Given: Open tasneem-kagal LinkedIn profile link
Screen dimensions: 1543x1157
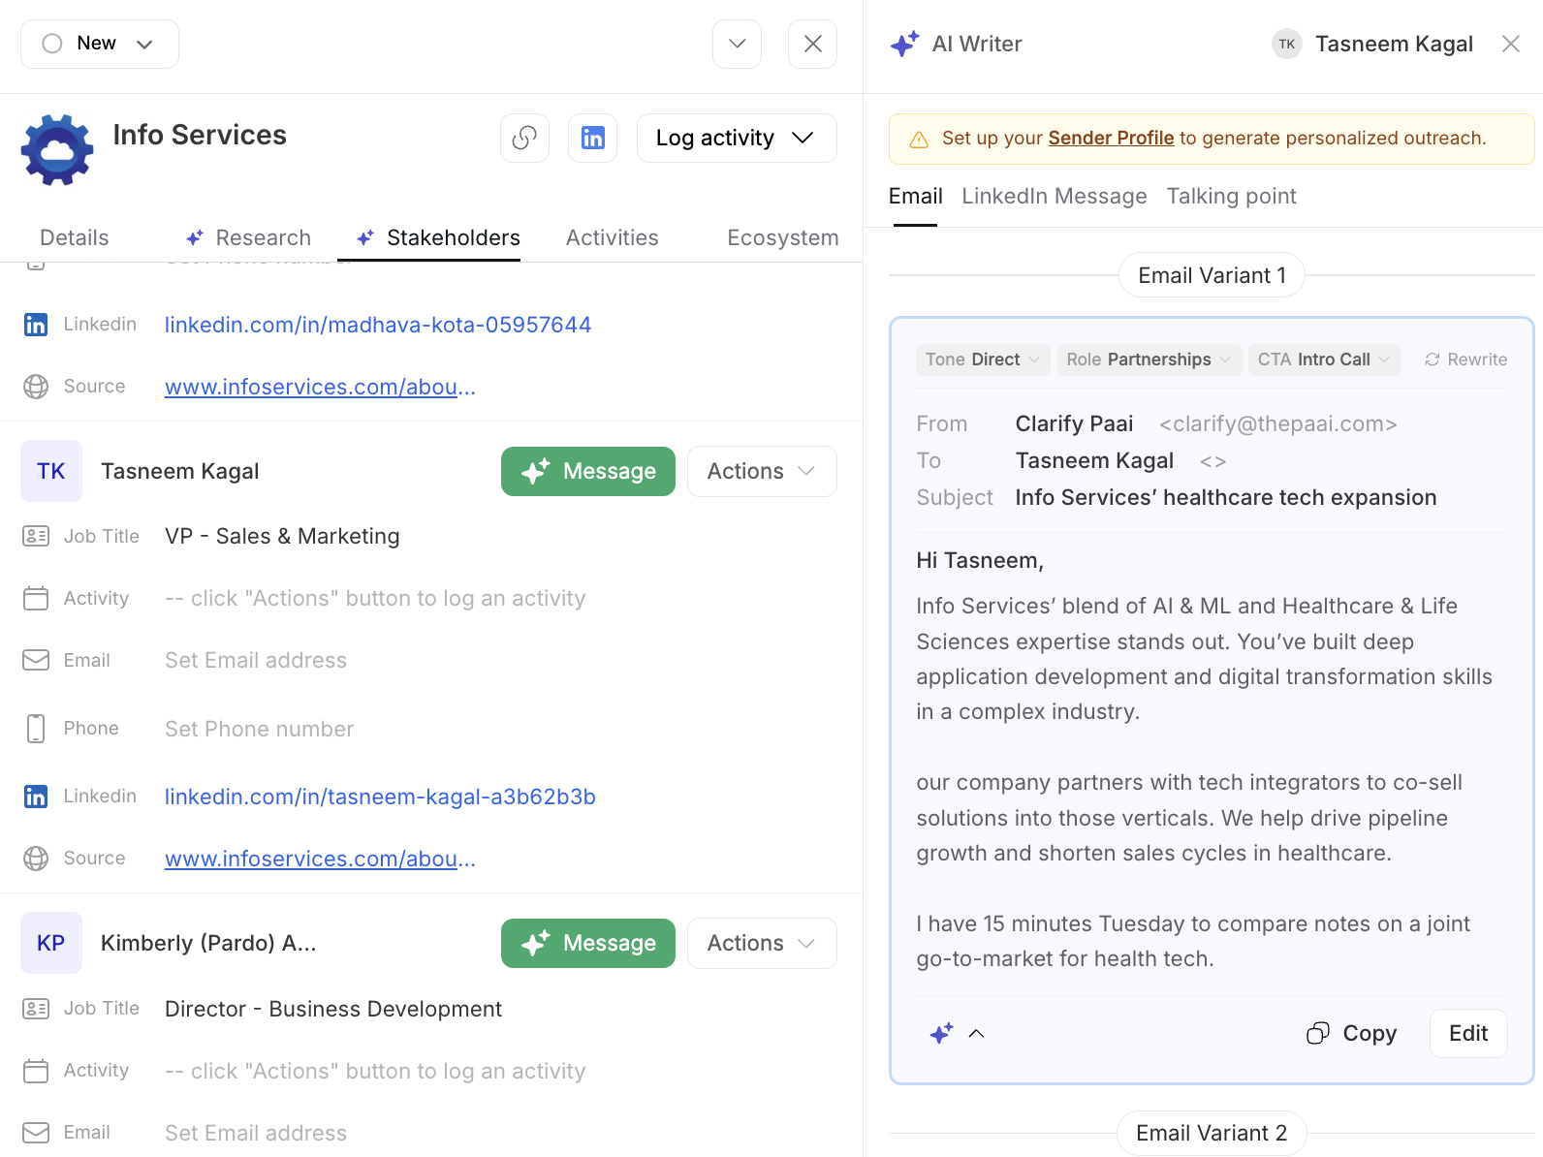Looking at the screenshot, I should tap(380, 797).
